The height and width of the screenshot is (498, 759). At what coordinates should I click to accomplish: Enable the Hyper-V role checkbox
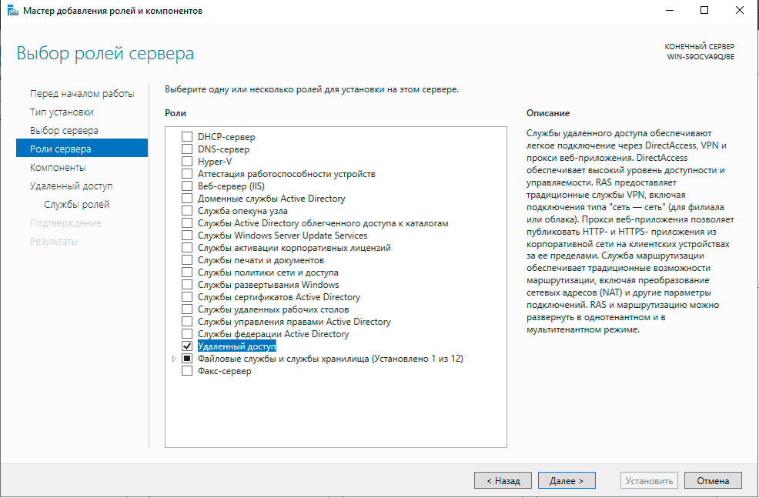(187, 162)
